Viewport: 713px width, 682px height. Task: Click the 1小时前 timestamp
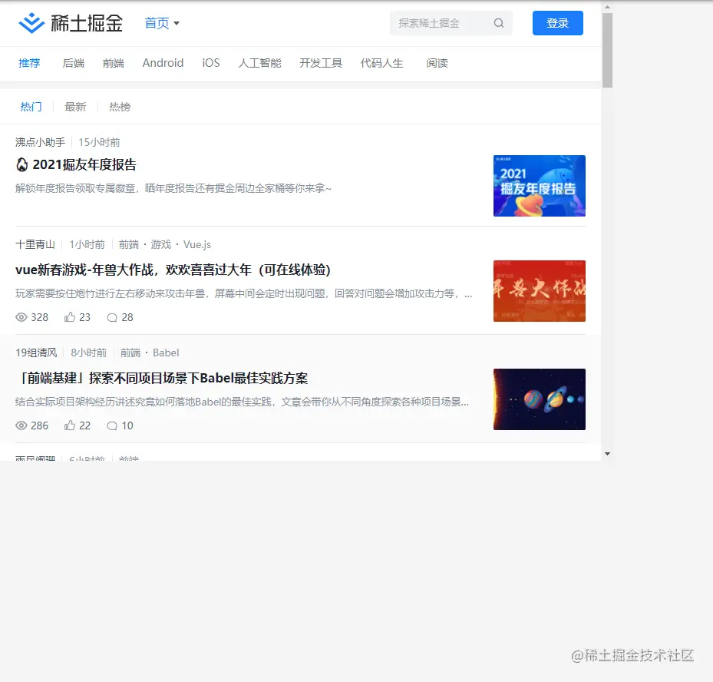coord(87,244)
